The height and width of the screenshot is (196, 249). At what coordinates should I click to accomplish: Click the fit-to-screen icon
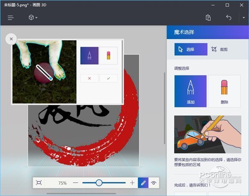[39, 183]
